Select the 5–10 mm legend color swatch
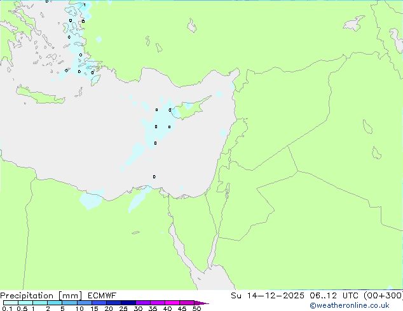The width and height of the screenshot is (403, 311). (69, 303)
